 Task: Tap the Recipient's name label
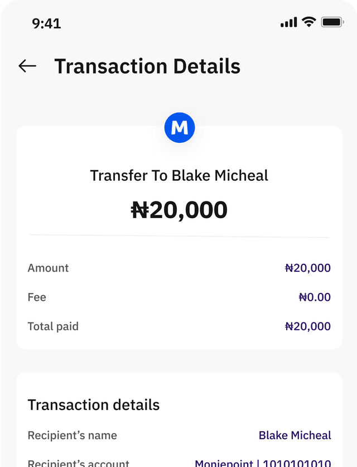tap(72, 435)
